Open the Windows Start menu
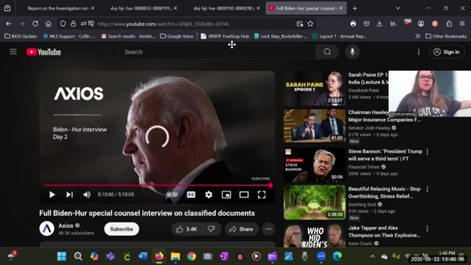Image resolution: width=471 pixels, height=265 pixels. click(x=61, y=256)
